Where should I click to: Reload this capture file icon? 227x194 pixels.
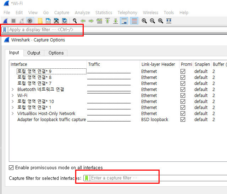coord(65,21)
